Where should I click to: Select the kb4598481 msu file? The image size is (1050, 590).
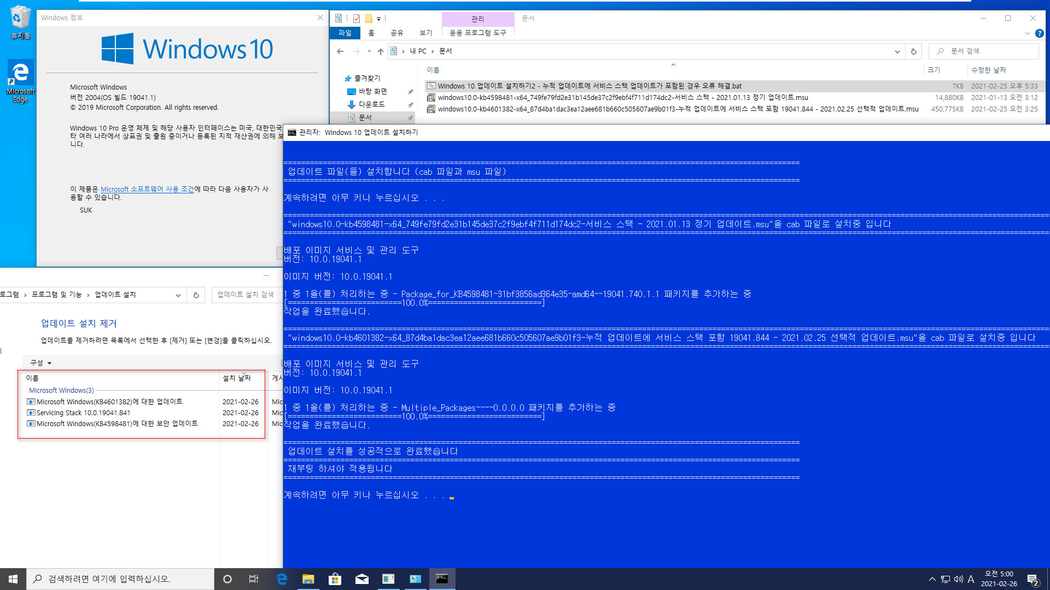[x=735, y=98]
